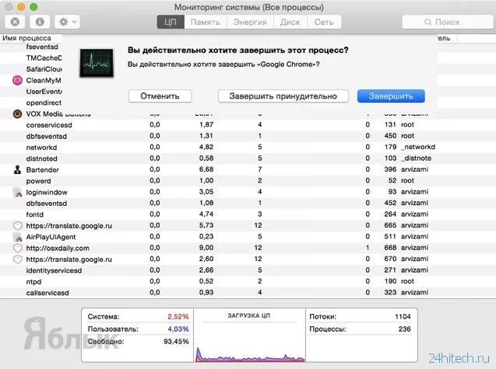Cancel with the Отменить button

point(160,96)
